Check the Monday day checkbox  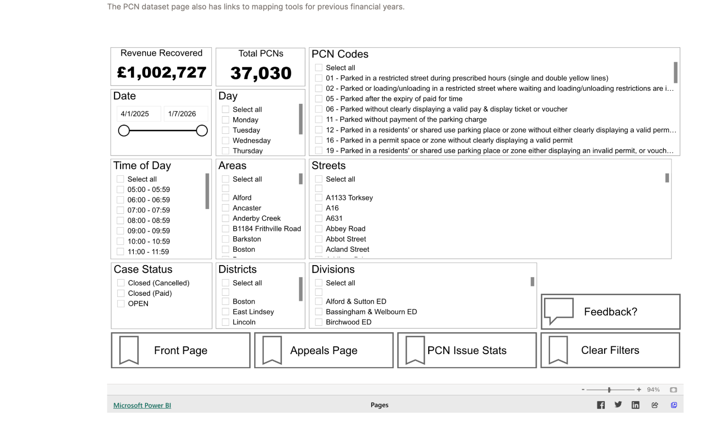(x=225, y=120)
